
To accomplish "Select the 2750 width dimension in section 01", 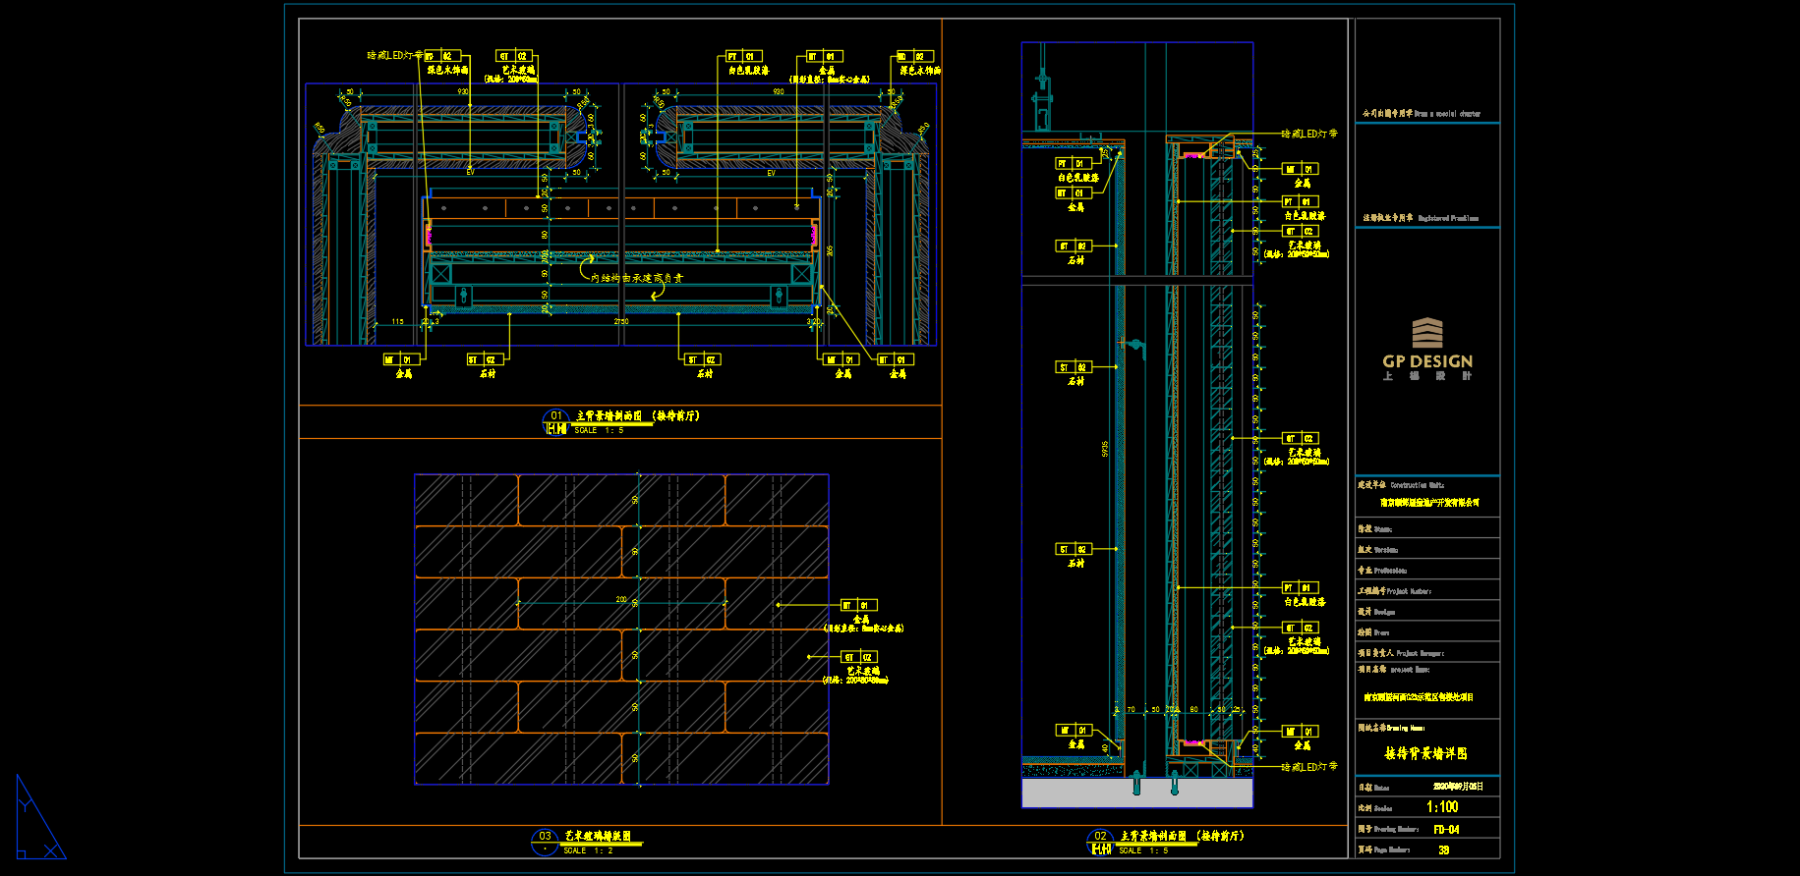I will [x=621, y=321].
